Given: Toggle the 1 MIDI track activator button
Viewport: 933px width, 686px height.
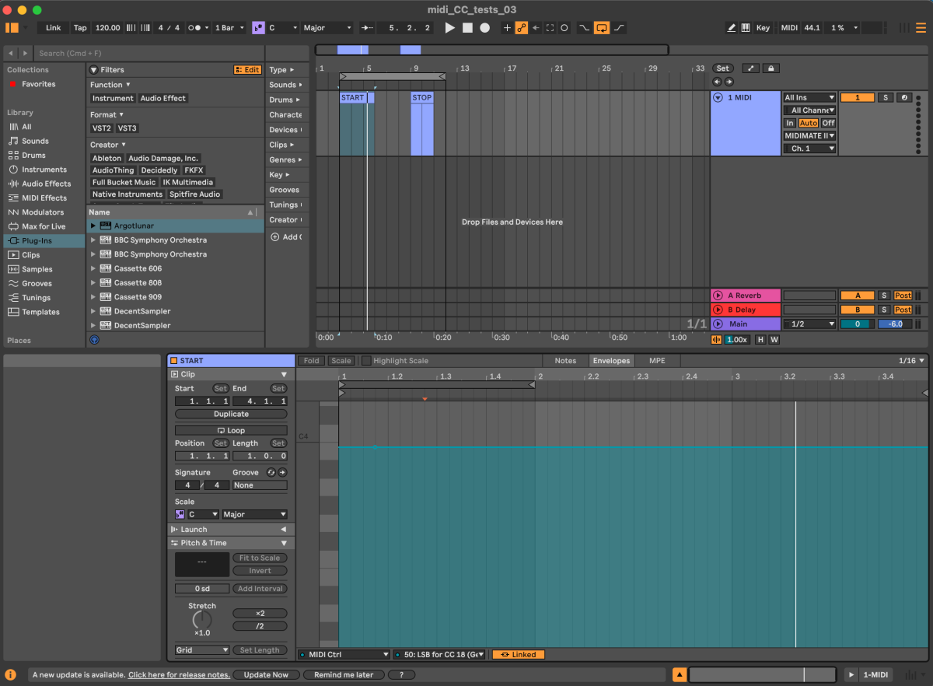Looking at the screenshot, I should pyautogui.click(x=858, y=97).
